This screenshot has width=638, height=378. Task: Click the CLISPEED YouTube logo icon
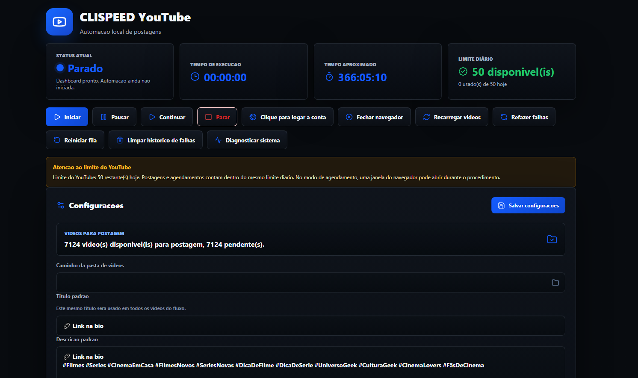[59, 22]
